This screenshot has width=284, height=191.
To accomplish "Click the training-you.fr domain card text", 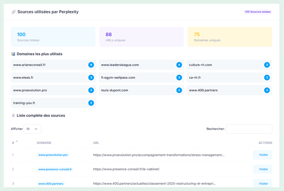I will tap(24, 103).
